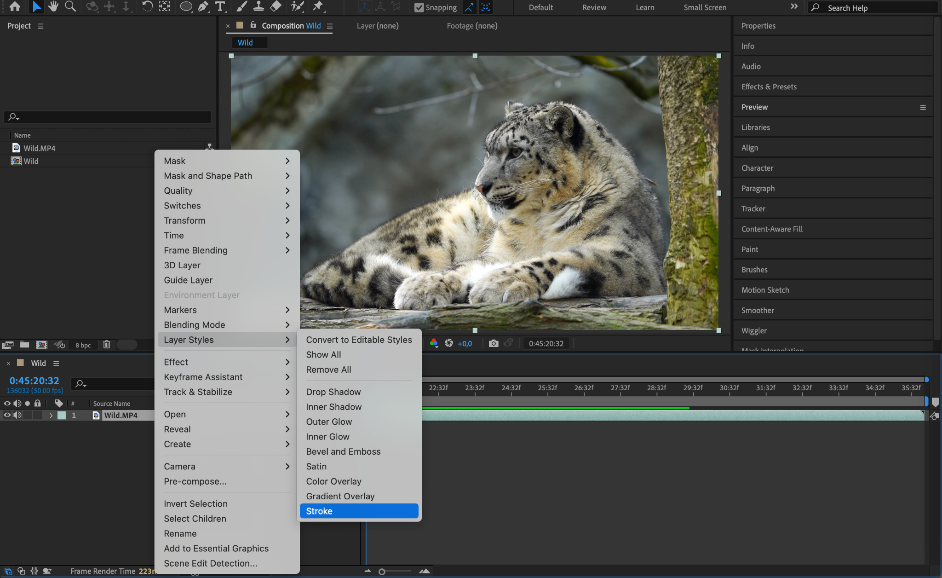This screenshot has width=942, height=578.
Task: Choose Stroke from the Layer Styles submenu
Action: click(359, 511)
